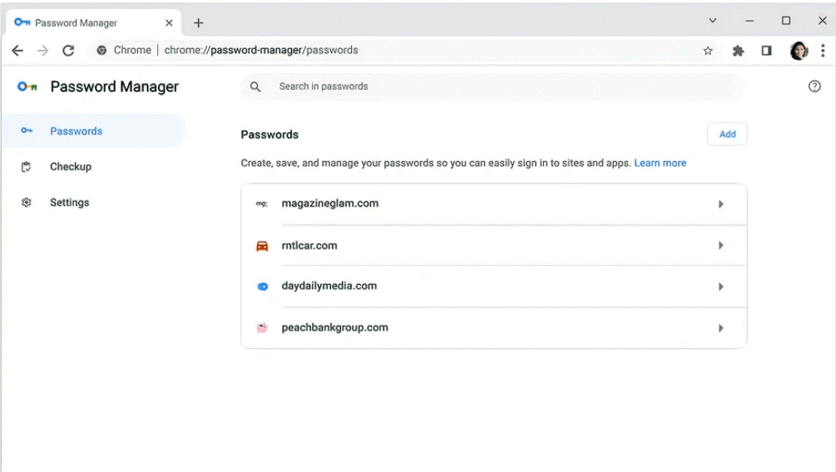Viewport: 836px width, 472px height.
Task: Select the peachbankgroup.com text
Action: pyautogui.click(x=335, y=327)
